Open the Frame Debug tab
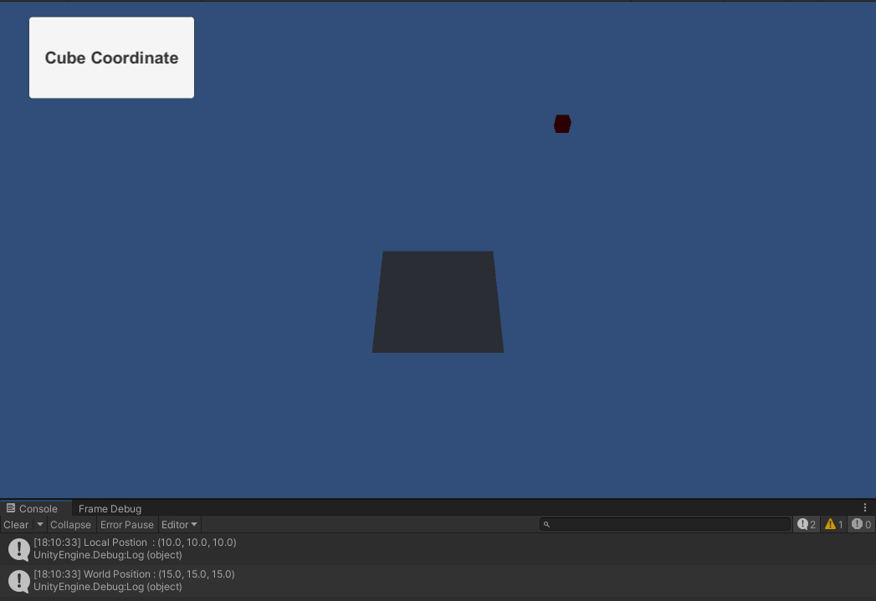 click(x=110, y=508)
